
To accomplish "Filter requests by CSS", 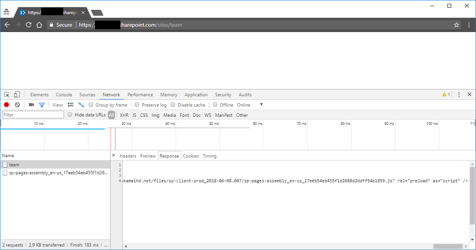I will click(x=144, y=115).
